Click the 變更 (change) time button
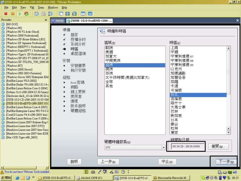 (x=218, y=146)
